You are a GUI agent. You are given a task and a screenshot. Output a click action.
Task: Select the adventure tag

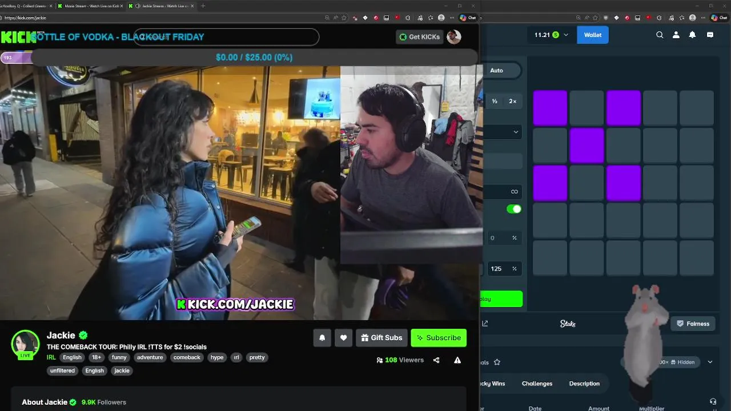tap(150, 357)
